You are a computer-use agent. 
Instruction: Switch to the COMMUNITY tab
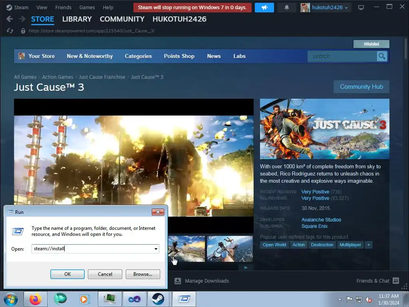122,19
